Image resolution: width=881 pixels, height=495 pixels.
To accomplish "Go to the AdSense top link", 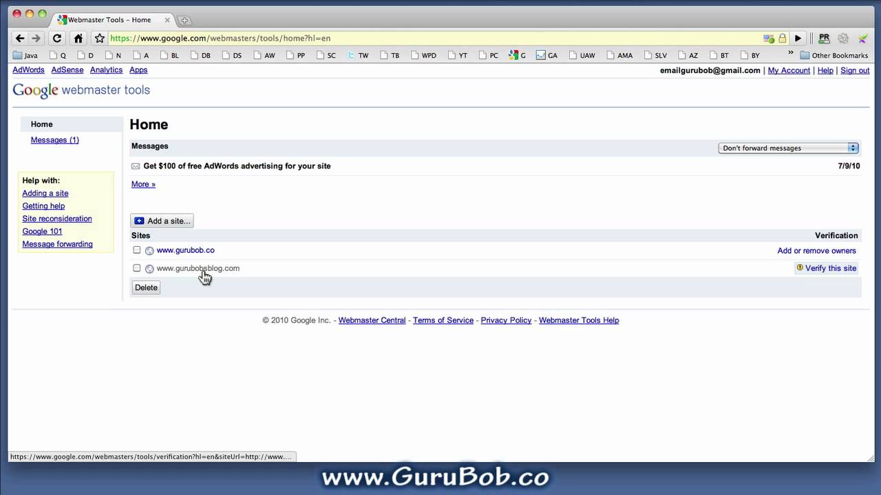I will 67,70.
